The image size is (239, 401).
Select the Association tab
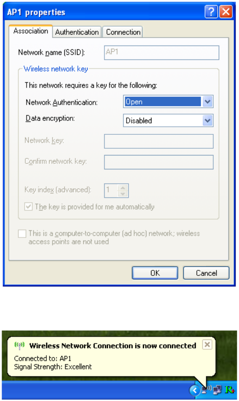(x=31, y=31)
